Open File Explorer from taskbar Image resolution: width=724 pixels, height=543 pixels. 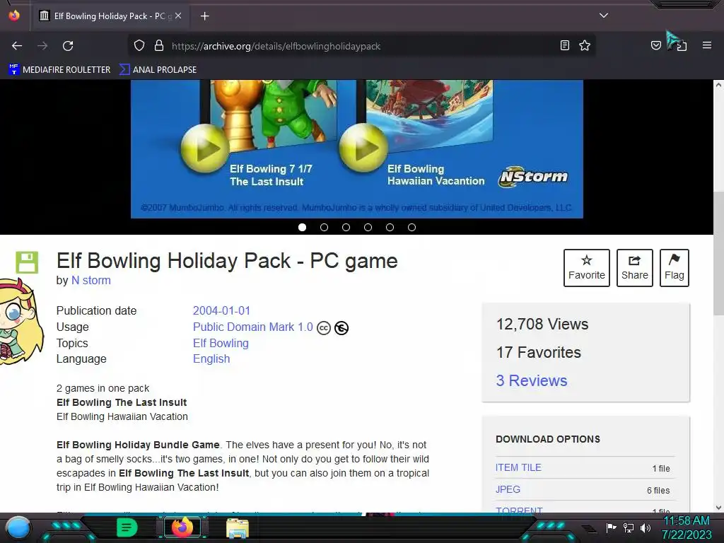click(238, 528)
